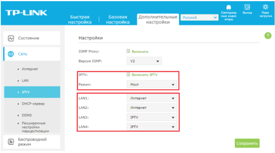
Task: Open the LAN2 Интернет dropdown
Action: coord(152,108)
